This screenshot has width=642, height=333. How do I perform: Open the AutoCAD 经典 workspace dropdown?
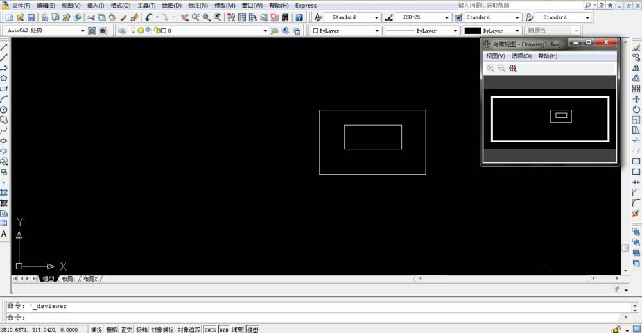click(82, 31)
